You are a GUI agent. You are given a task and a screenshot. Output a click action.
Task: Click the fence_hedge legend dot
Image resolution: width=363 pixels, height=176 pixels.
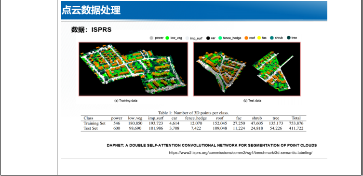(220, 38)
